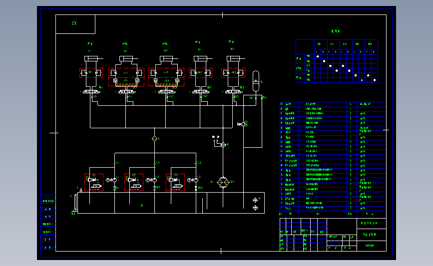Select the leftmost red-boxed pump unit
This screenshot has width=433, height=266.
point(94,182)
